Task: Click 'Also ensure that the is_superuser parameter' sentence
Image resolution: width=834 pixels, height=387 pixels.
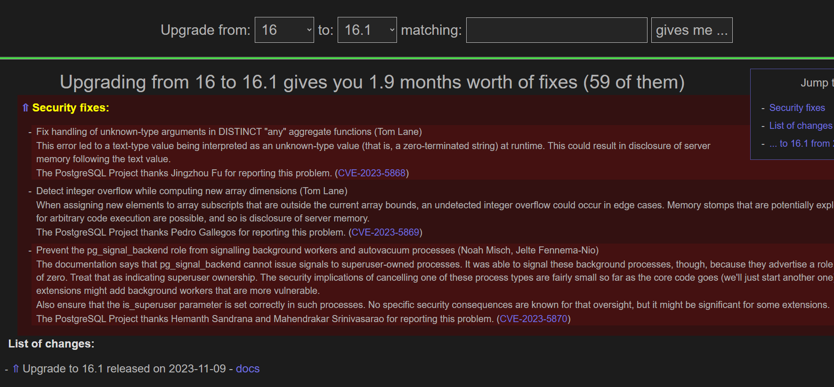Action: [x=433, y=305]
